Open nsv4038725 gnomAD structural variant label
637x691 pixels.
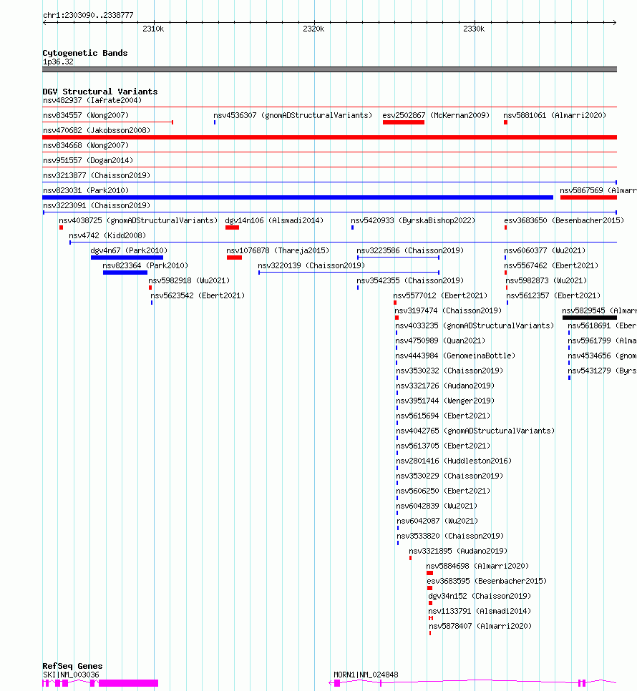[x=138, y=220]
